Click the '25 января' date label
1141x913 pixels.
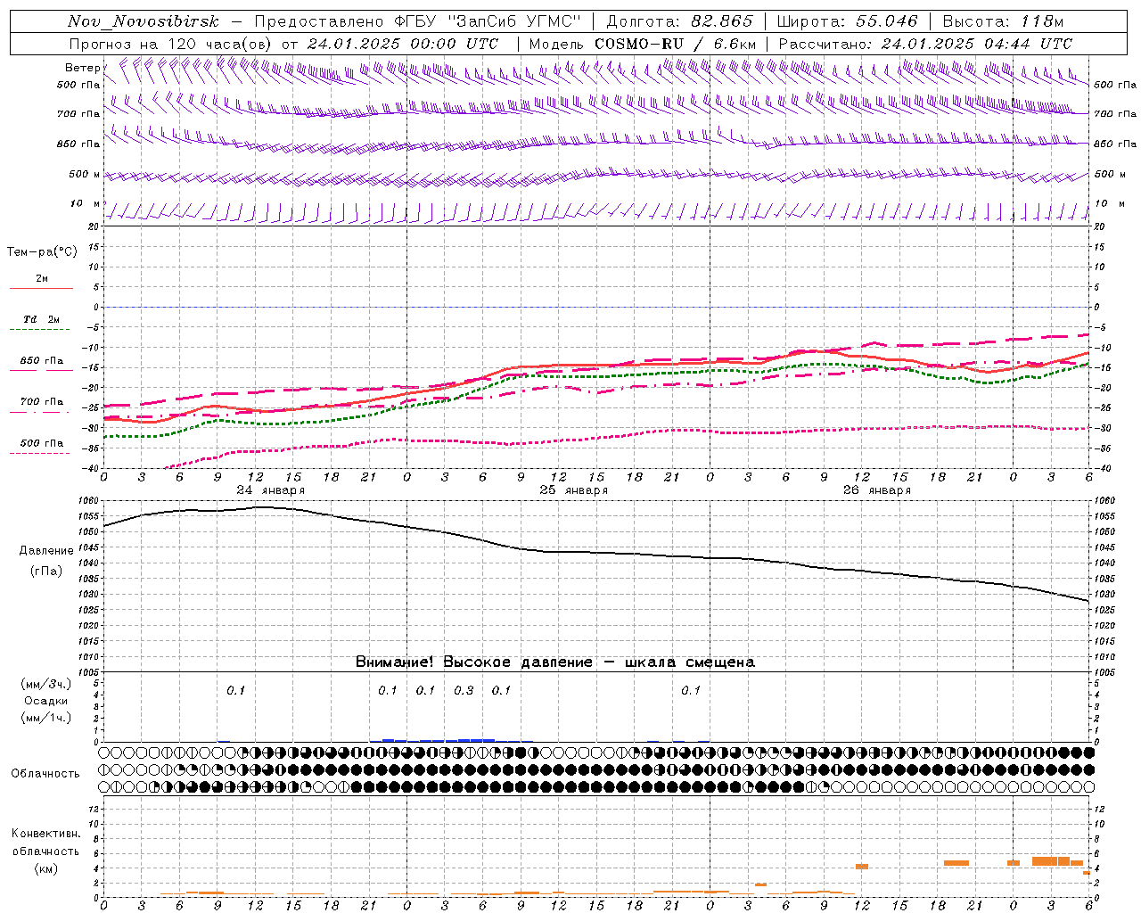tap(573, 490)
